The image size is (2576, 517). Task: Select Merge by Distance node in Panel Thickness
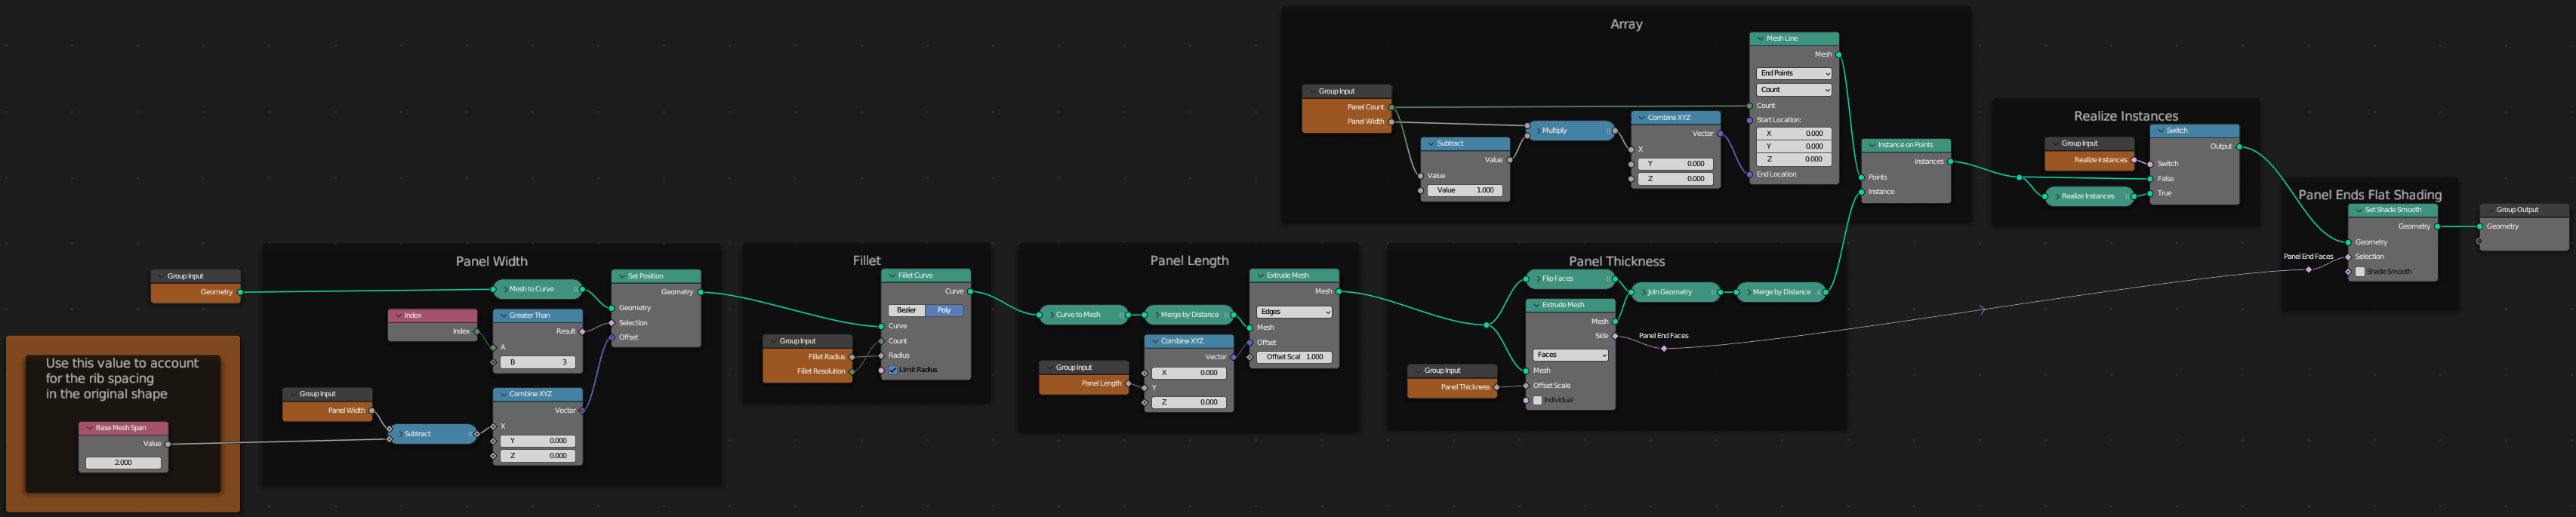pos(1781,292)
